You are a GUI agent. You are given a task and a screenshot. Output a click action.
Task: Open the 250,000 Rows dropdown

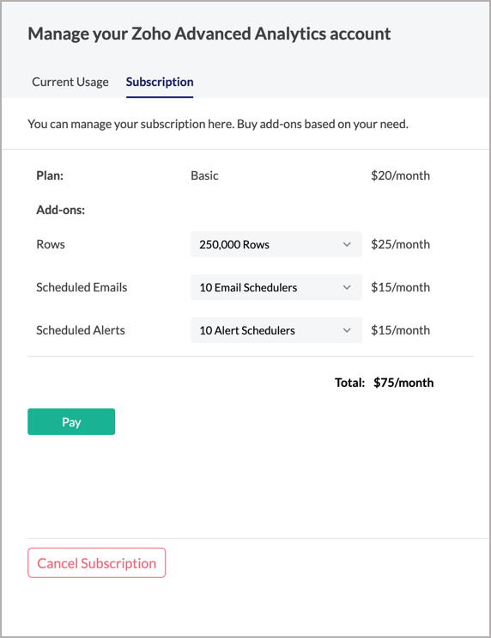276,244
